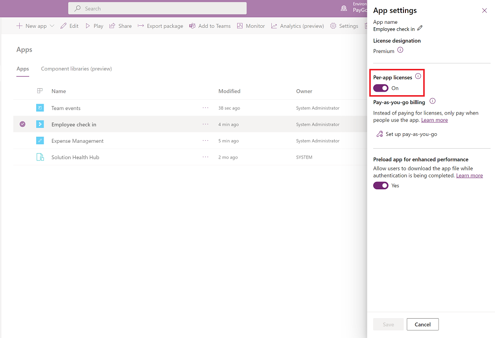Click the Cancel button

(x=422, y=325)
